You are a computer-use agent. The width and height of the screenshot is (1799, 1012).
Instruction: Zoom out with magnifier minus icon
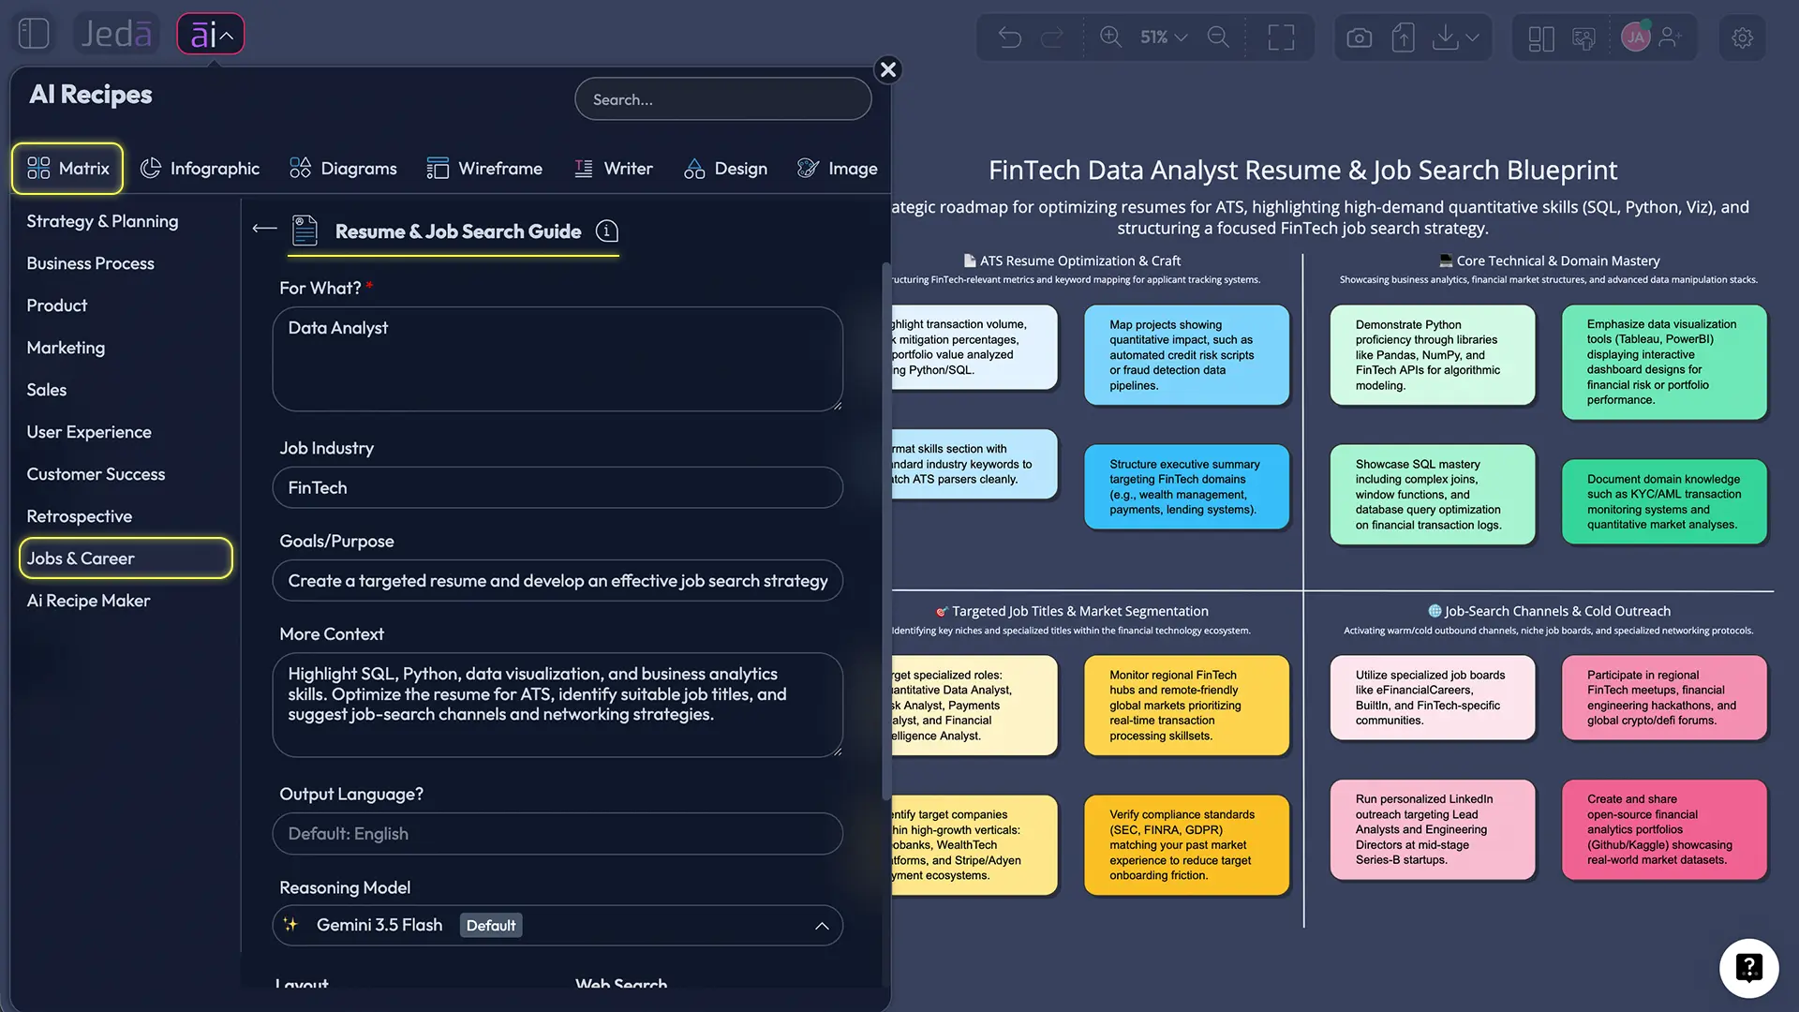[x=1218, y=37]
